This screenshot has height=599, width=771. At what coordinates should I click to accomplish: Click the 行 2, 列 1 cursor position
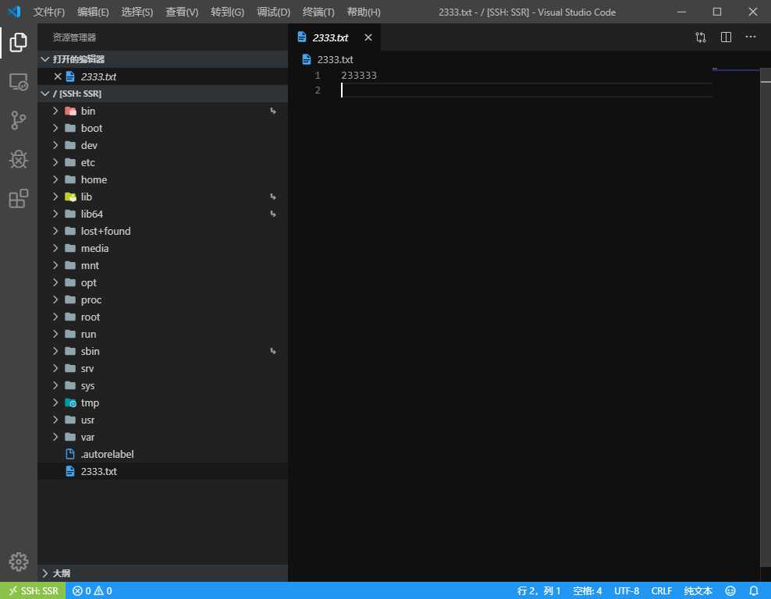pyautogui.click(x=538, y=590)
